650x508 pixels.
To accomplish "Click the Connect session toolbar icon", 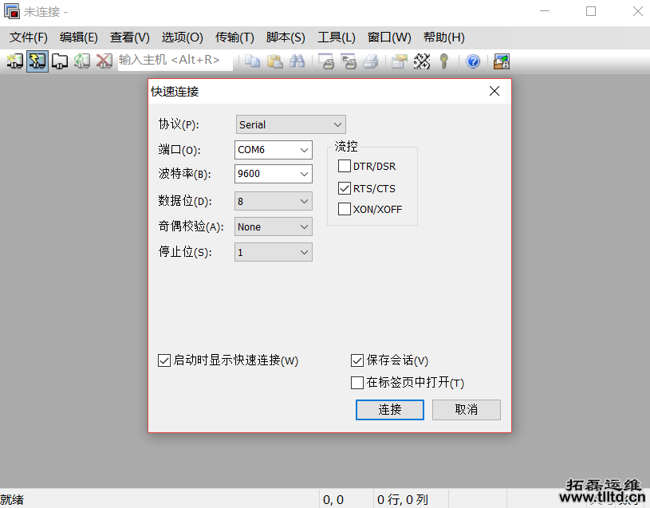I will click(x=14, y=61).
